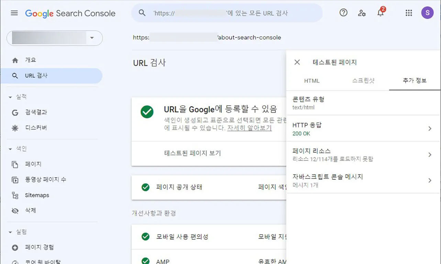Expand HTTP 응답 details
Image resolution: width=441 pixels, height=264 pixels.
click(x=363, y=128)
